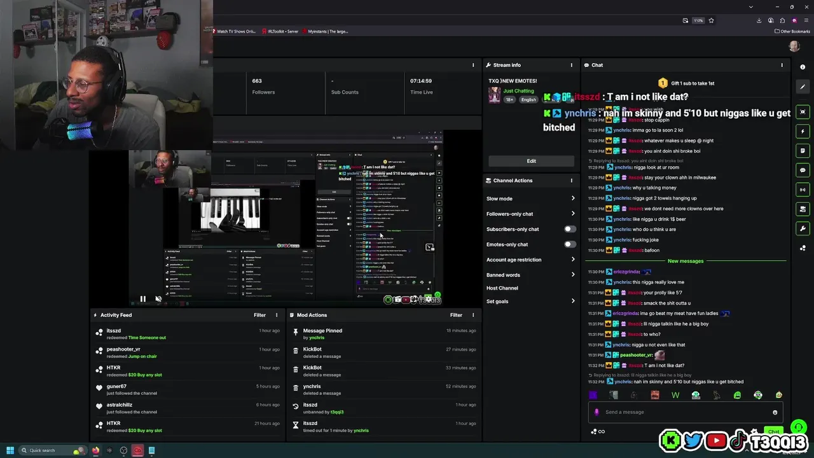The image size is (814, 458).
Task: Click the points infinity icon below chat
Action: pos(598,431)
